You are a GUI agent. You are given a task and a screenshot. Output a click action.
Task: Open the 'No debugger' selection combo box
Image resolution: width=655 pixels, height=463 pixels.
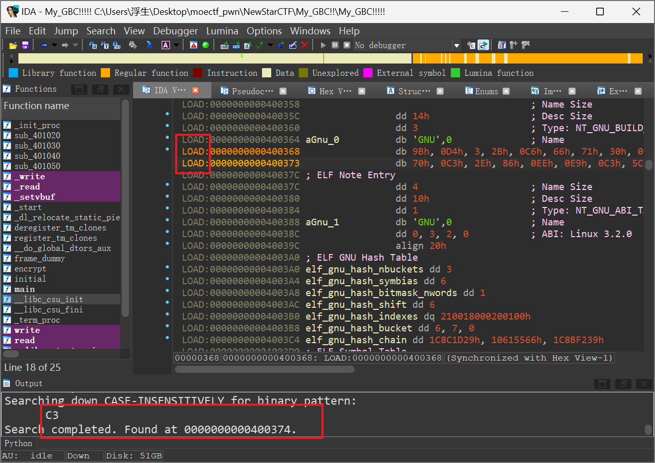pos(407,45)
